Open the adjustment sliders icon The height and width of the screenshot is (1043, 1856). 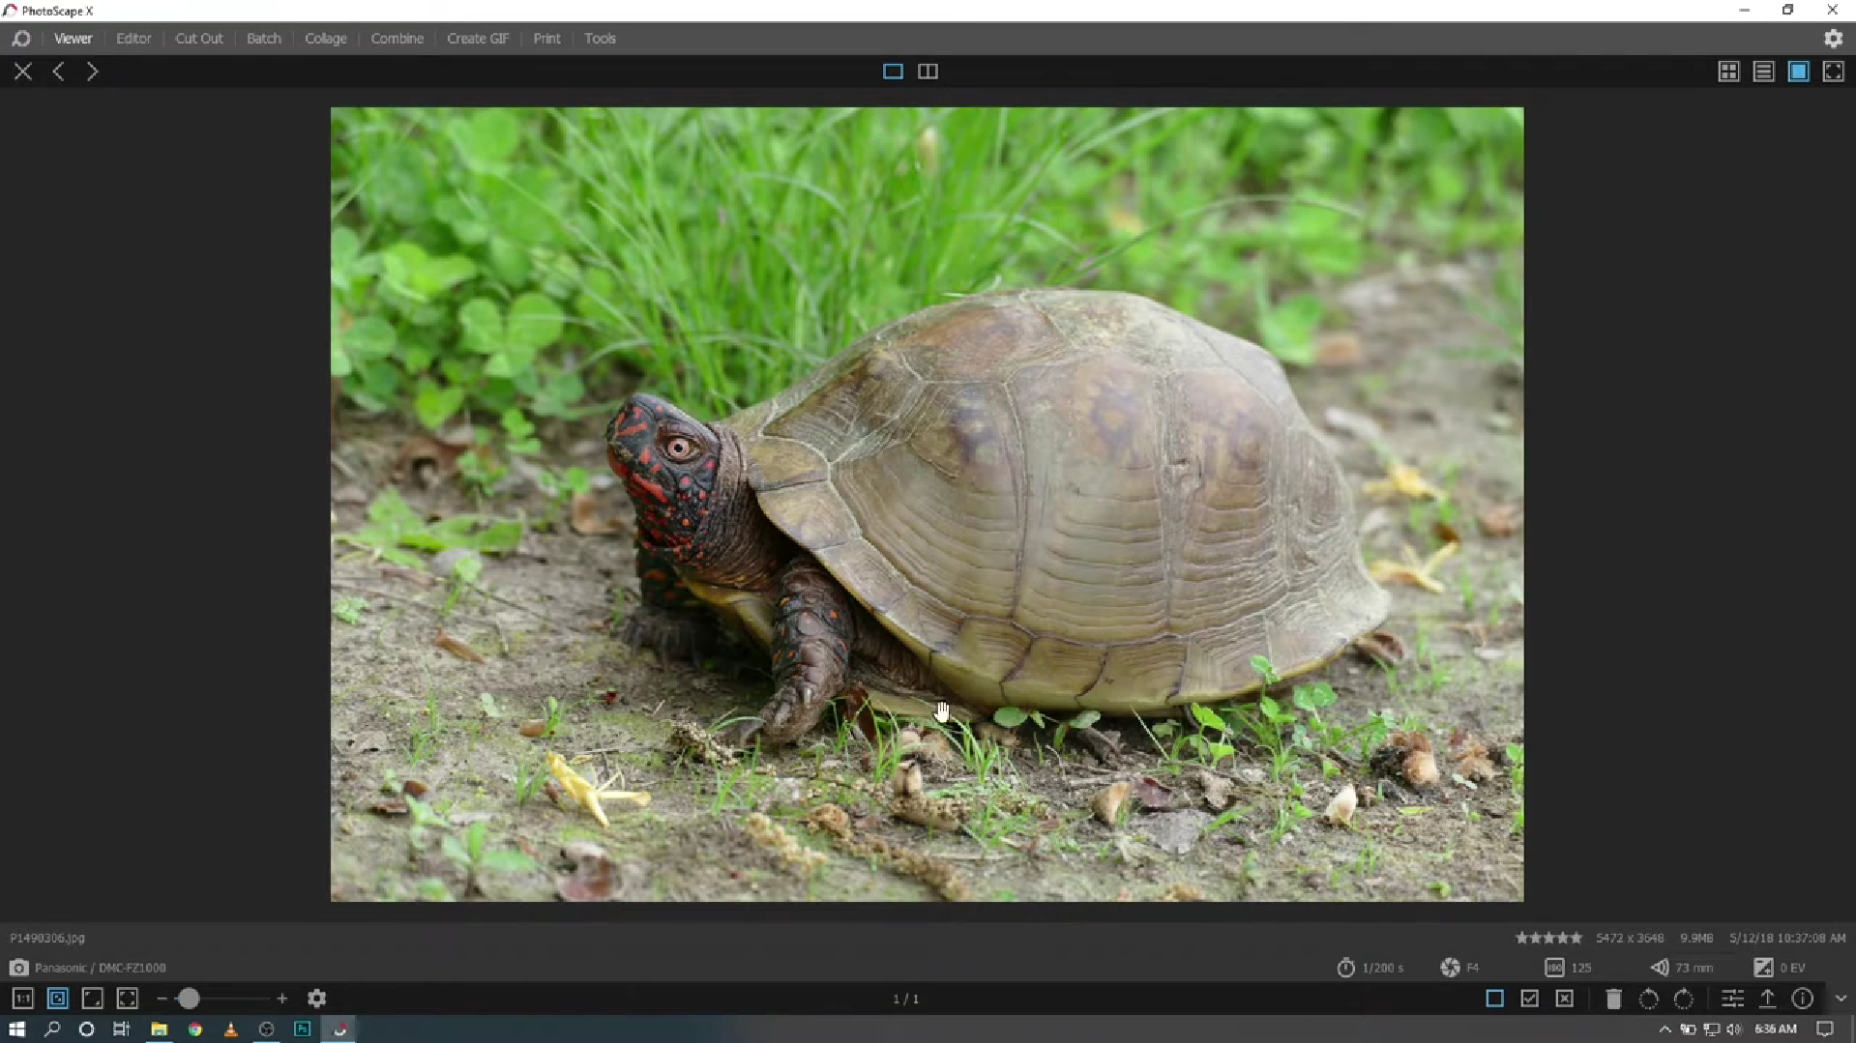pos(1732,999)
